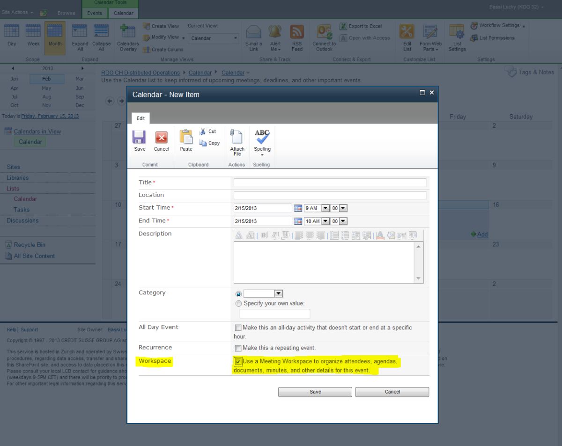562x446 pixels.
Task: Decrease indent in Description toolbar
Action: 356,235
